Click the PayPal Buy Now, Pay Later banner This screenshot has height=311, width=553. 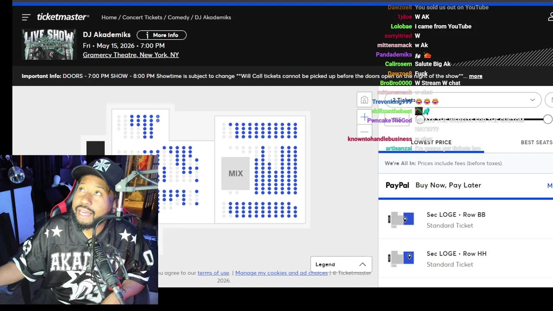466,185
